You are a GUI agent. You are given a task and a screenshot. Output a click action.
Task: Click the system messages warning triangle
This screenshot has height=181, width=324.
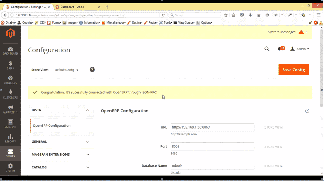(301, 32)
